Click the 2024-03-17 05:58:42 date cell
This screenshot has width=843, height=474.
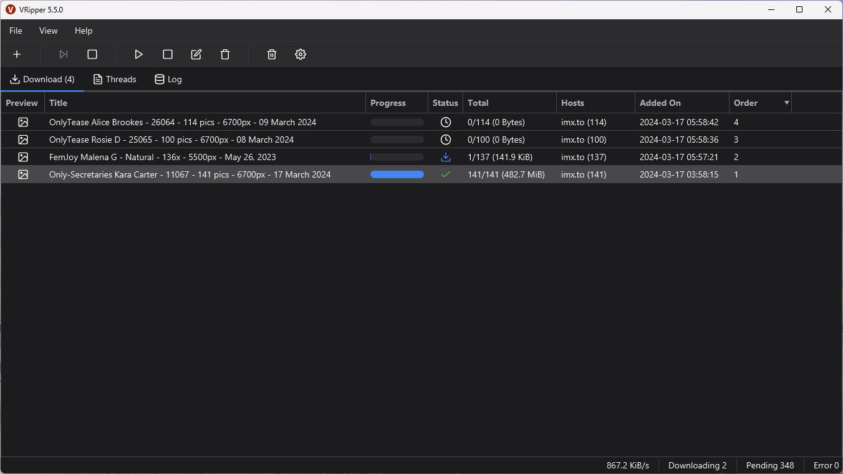pyautogui.click(x=679, y=122)
